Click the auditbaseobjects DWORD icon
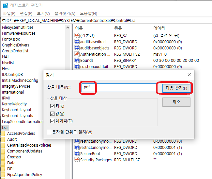The width and height of the screenshot is (212, 179). (x=77, y=48)
